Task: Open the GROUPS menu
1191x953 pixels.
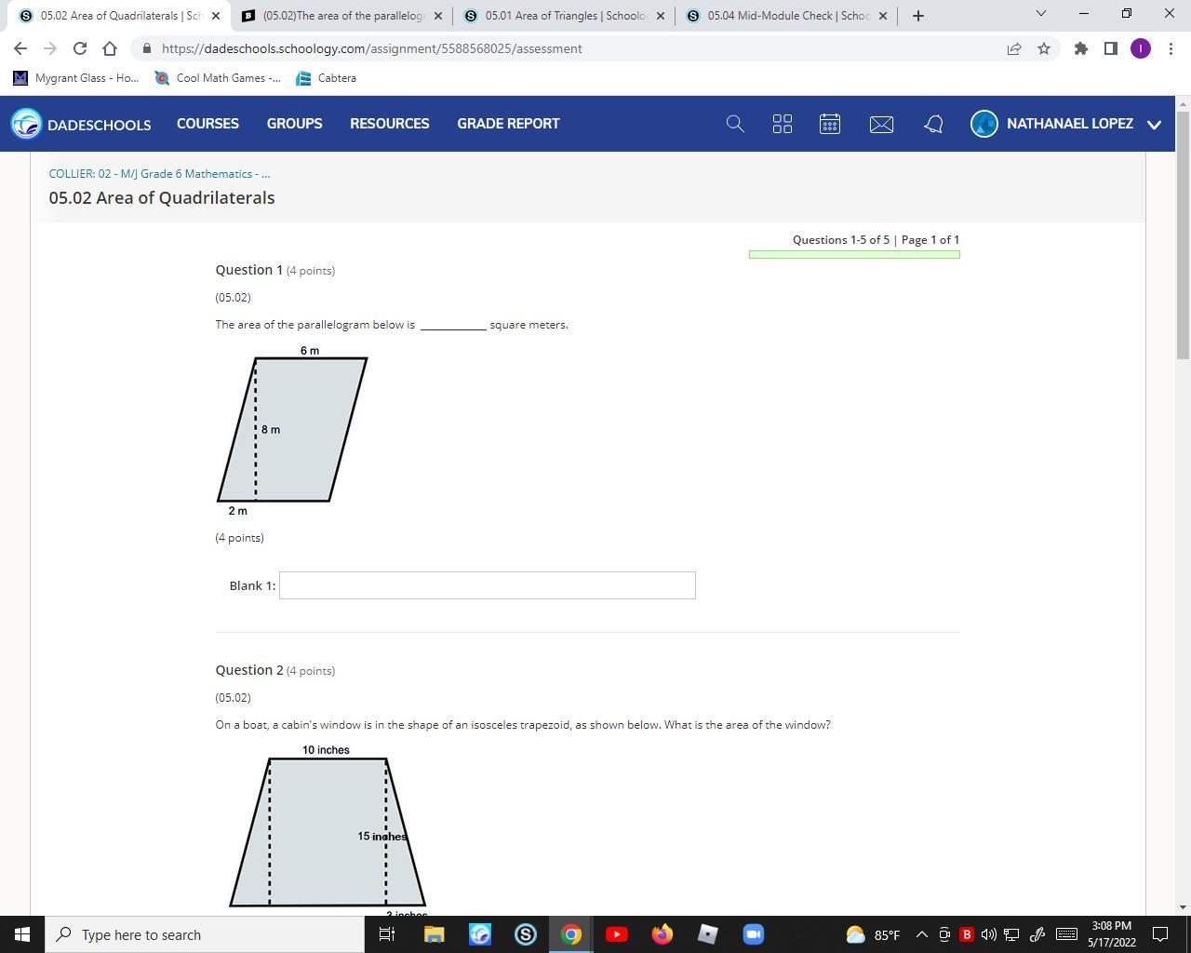Action: (x=294, y=124)
